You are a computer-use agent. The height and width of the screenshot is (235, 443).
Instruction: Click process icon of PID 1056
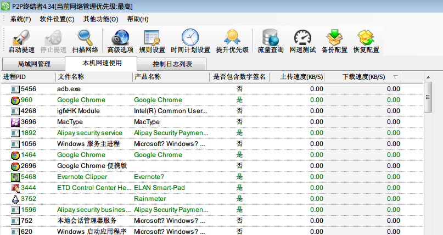click(x=15, y=144)
